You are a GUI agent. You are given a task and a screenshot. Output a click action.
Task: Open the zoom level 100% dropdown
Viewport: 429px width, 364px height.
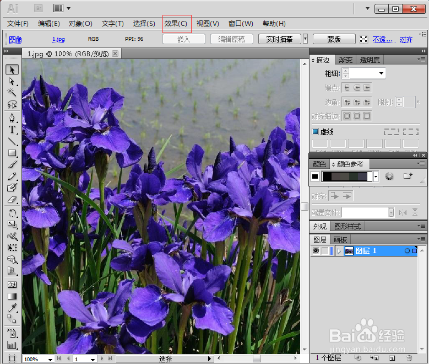click(x=50, y=360)
